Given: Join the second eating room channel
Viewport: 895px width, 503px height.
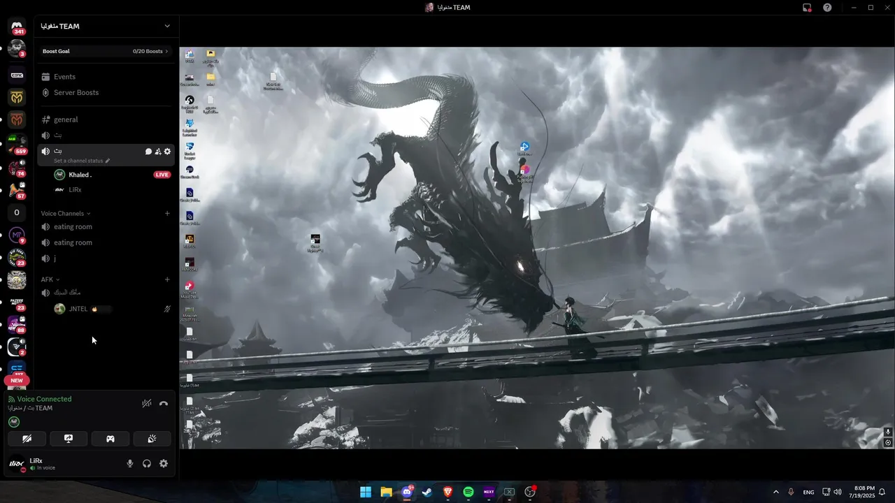Looking at the screenshot, I should (x=106, y=242).
